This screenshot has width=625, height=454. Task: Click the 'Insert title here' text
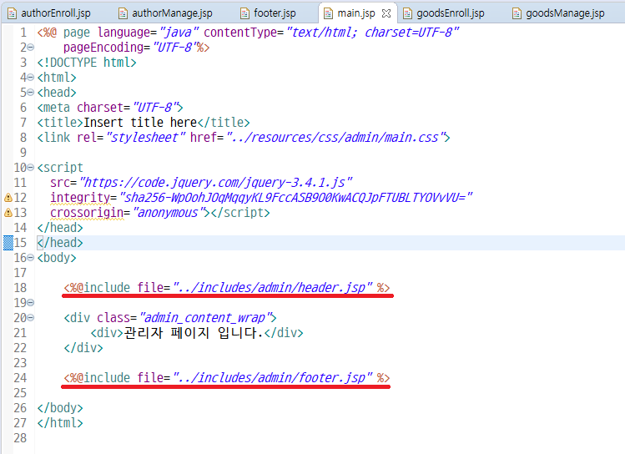click(x=140, y=123)
